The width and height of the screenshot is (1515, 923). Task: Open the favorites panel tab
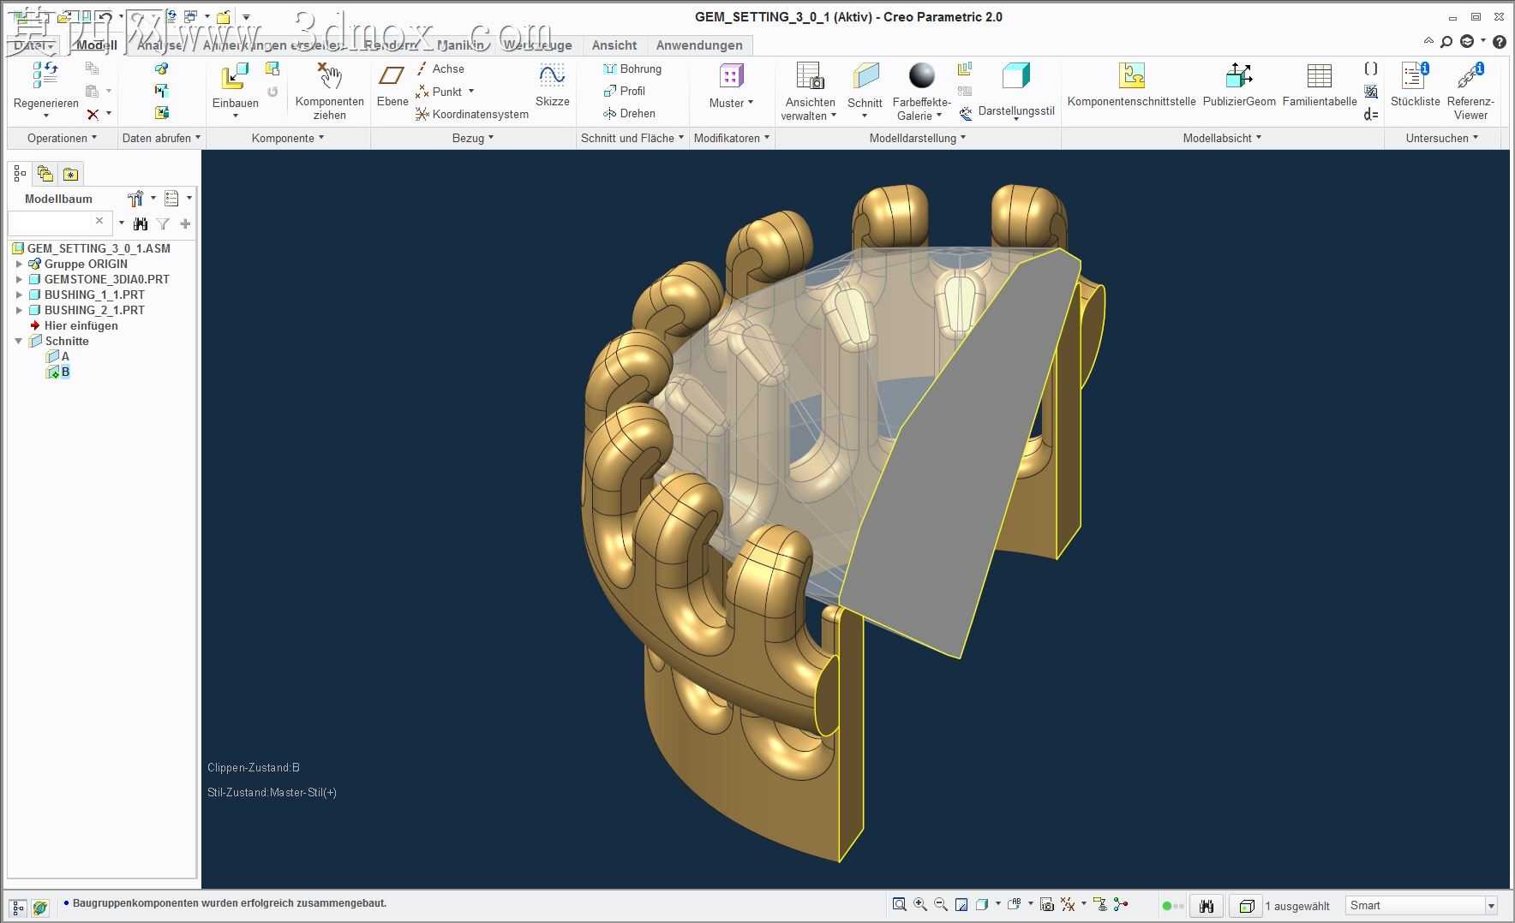click(x=71, y=174)
